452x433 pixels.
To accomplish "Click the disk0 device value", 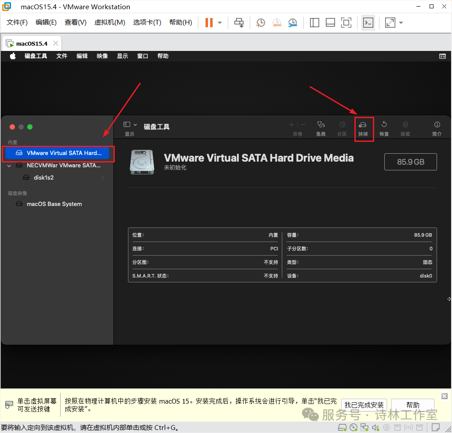I will [426, 276].
